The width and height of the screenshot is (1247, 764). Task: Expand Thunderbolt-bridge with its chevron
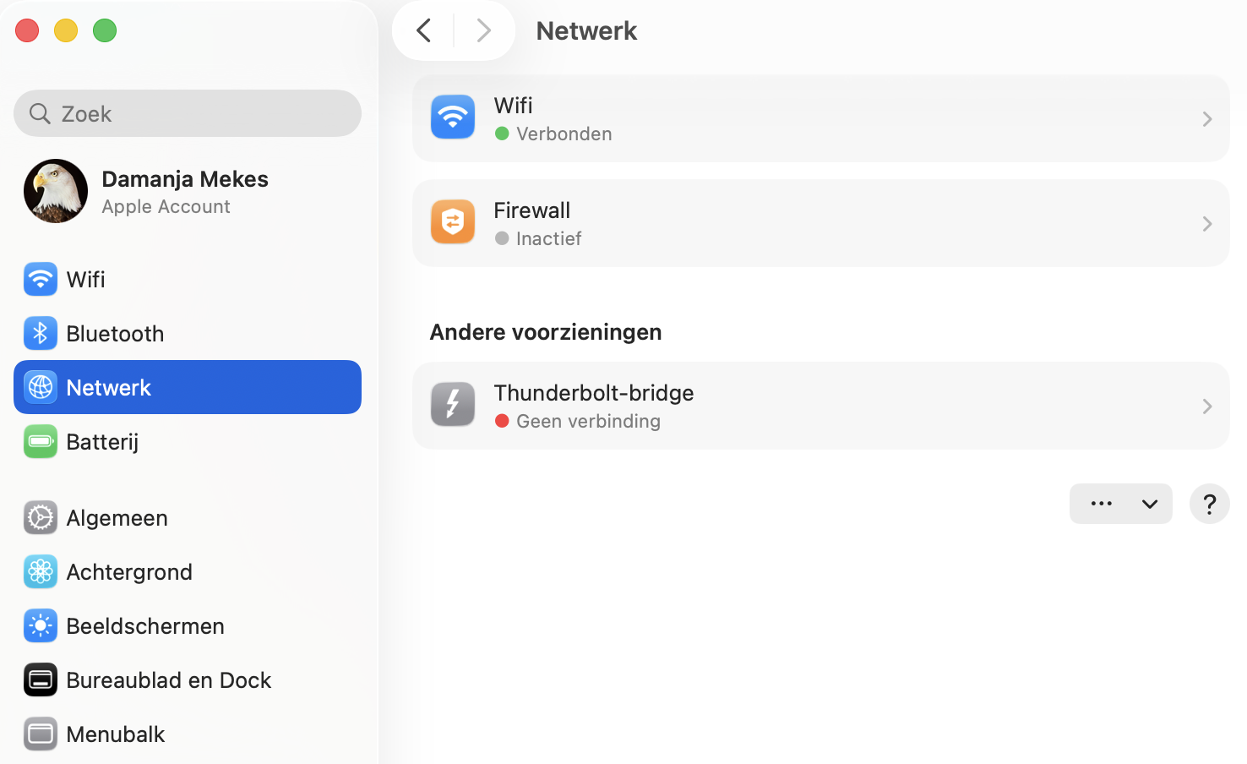click(1206, 406)
